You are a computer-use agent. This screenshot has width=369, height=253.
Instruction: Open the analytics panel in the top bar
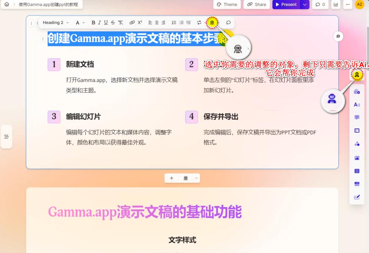pyautogui.click(x=336, y=4)
